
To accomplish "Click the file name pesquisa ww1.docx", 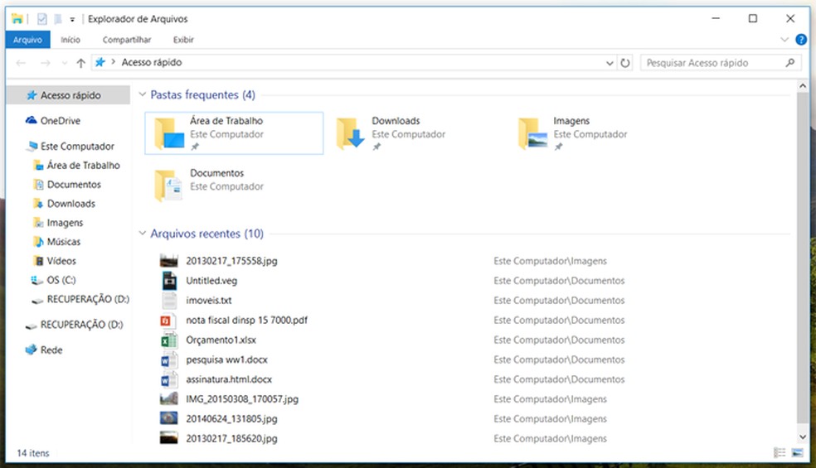I will [x=226, y=359].
